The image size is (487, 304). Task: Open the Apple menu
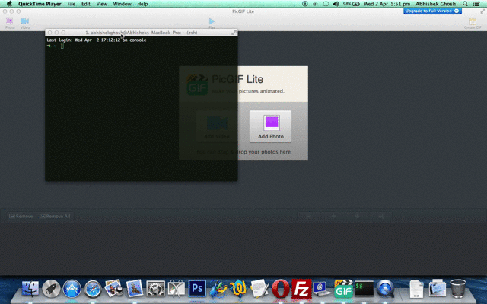coord(9,4)
